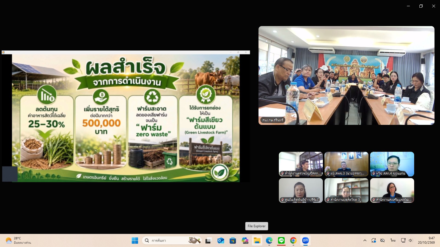Select participant ผอ.สพข.3 video tile
The image size is (440, 247).
(346, 164)
